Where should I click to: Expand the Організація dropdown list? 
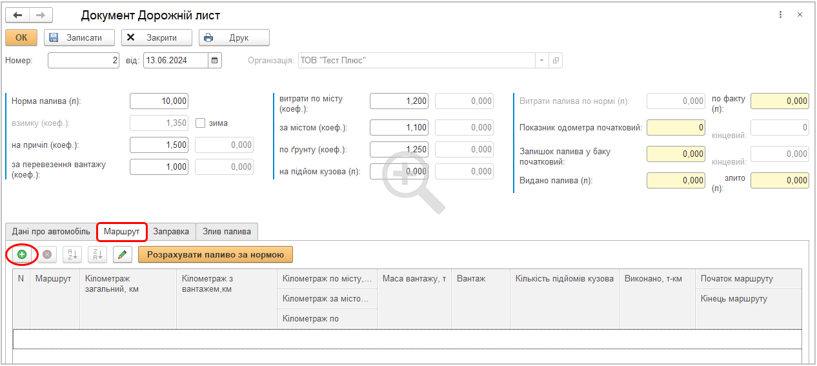click(541, 61)
